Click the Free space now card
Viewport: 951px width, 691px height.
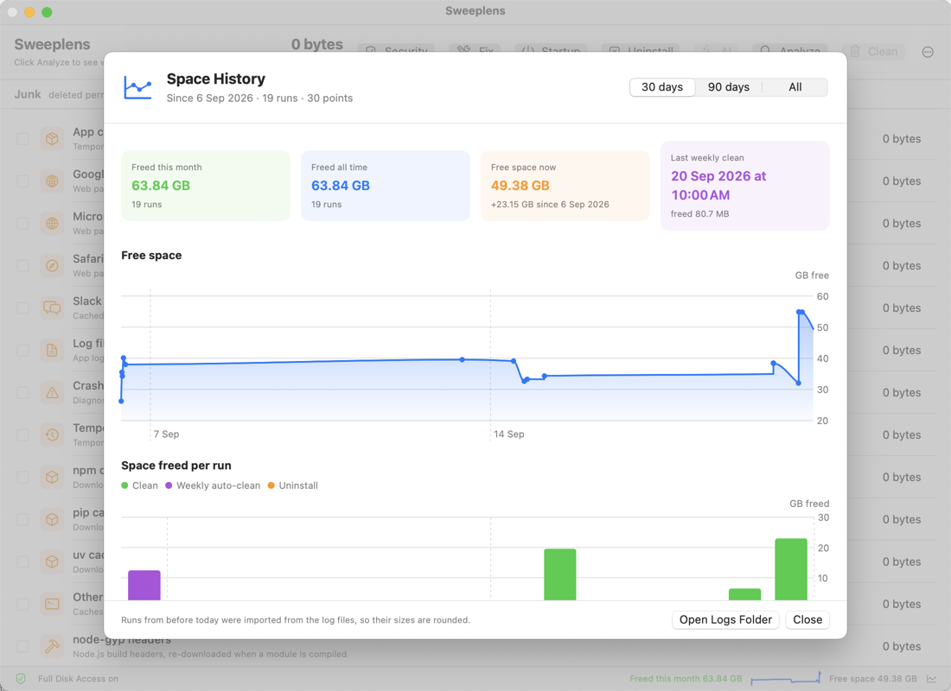pyautogui.click(x=565, y=186)
